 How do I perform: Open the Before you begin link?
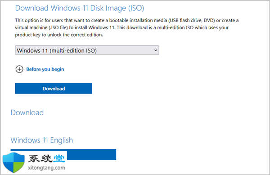45,69
